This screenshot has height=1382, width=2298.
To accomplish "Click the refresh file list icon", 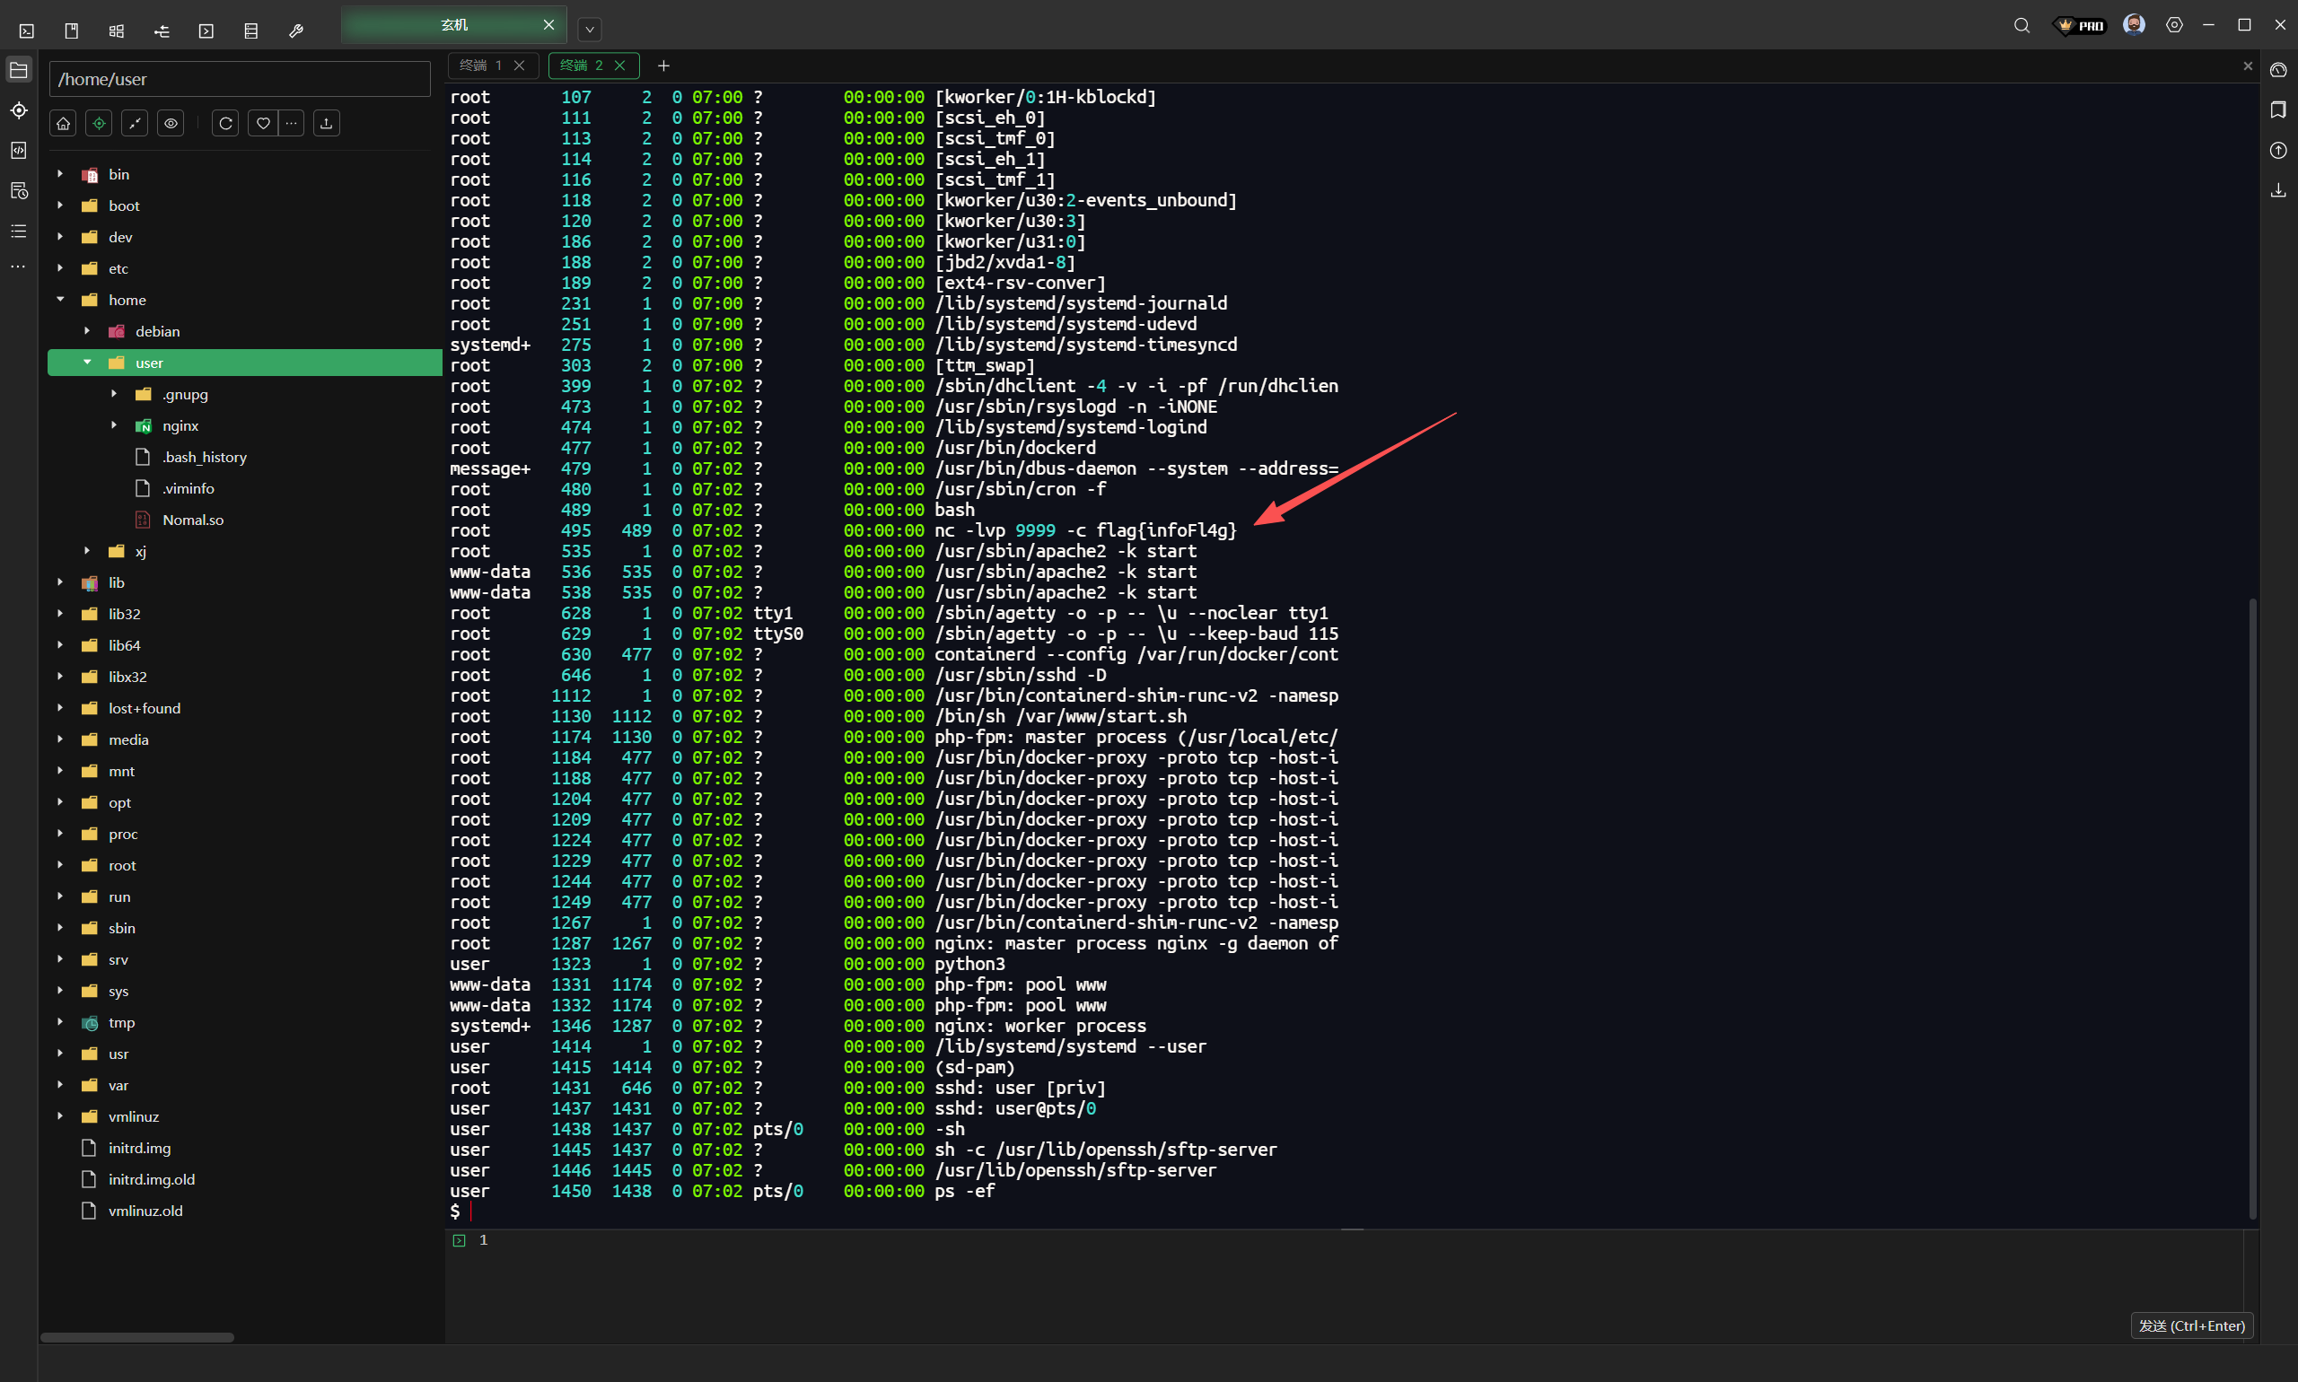I will 225,123.
